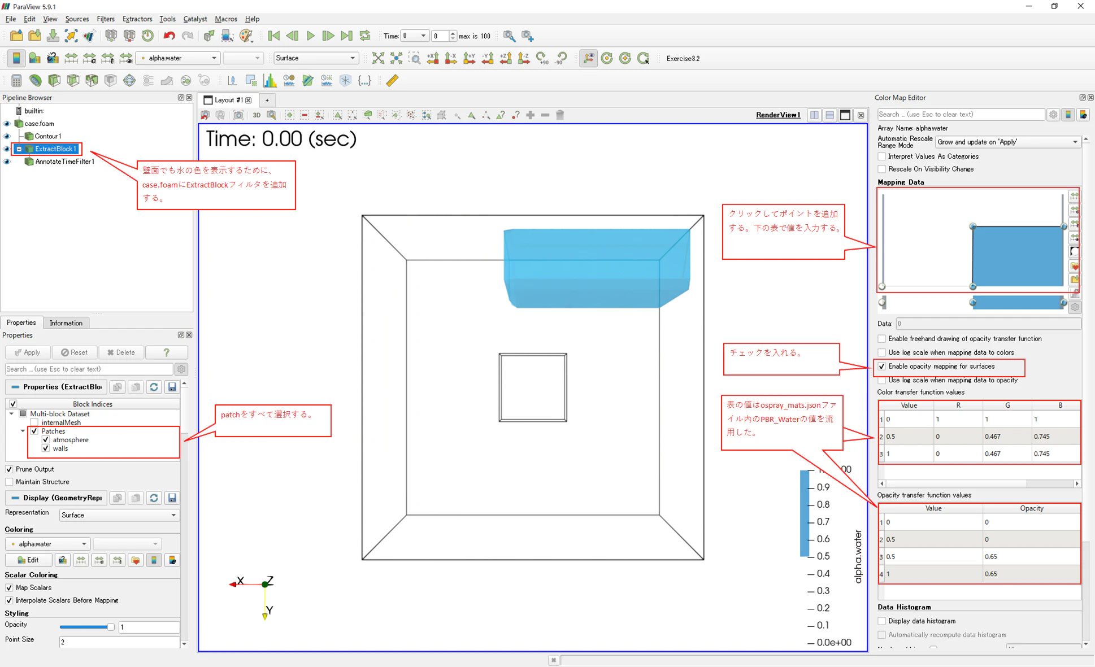This screenshot has height=667, width=1095.
Task: Click the Zoom to box icon
Action: pos(415,58)
